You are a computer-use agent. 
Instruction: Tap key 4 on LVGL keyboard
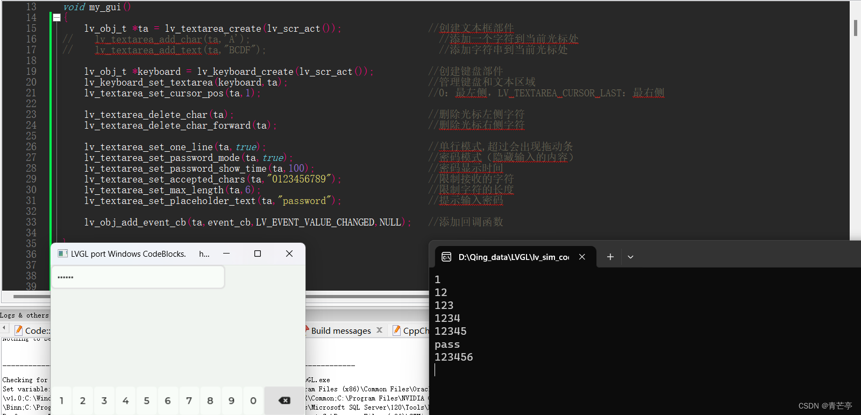click(125, 400)
